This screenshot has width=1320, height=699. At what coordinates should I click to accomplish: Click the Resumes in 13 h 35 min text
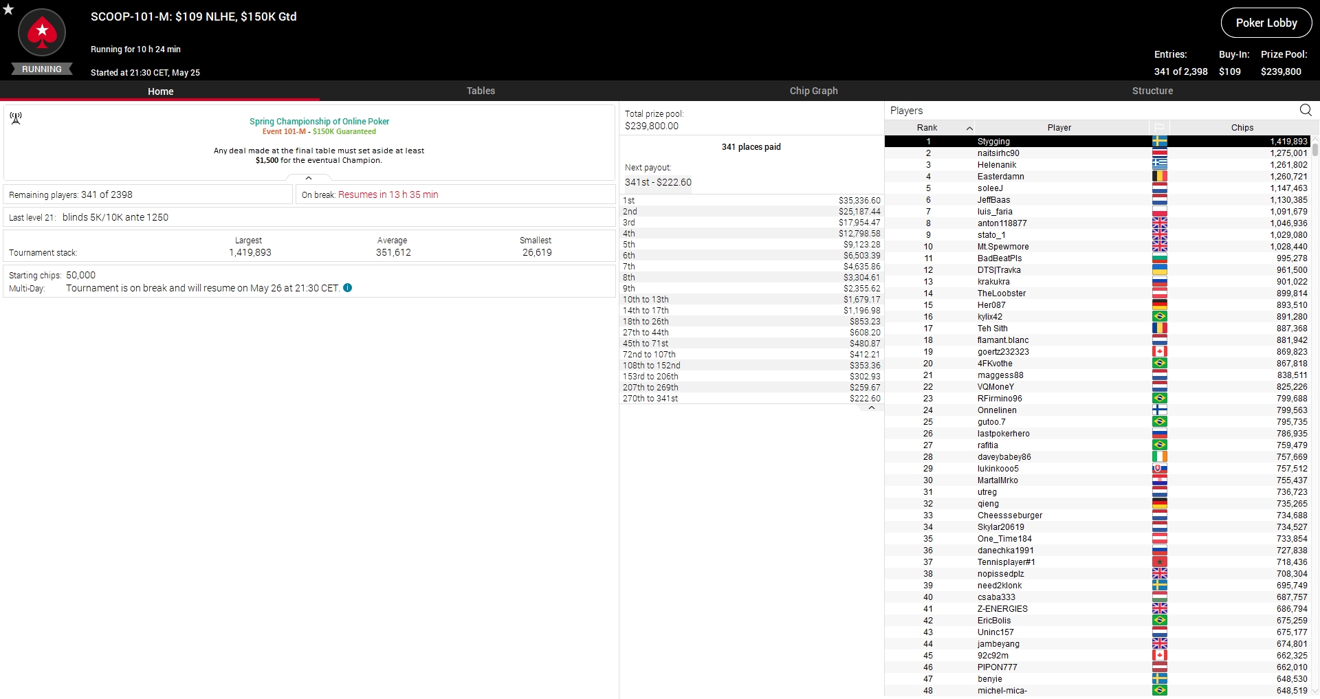tap(388, 195)
